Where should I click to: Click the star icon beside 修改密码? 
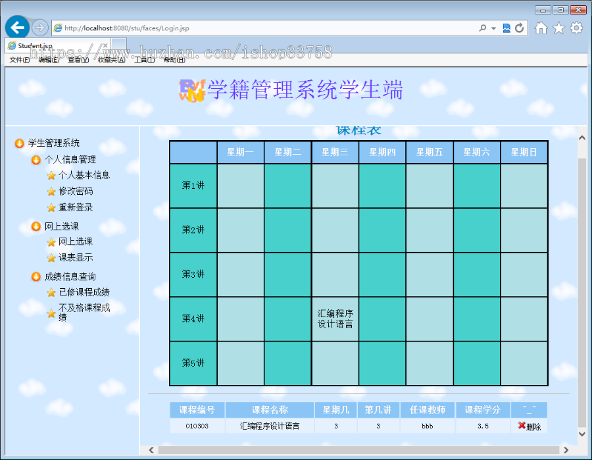pyautogui.click(x=51, y=192)
